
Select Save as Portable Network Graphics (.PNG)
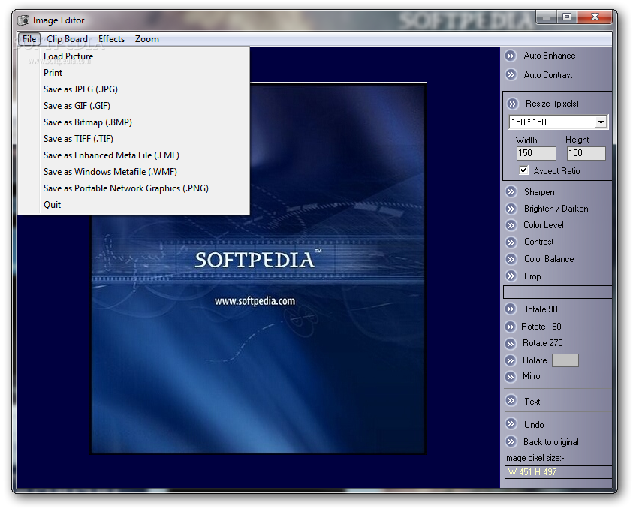coord(134,188)
